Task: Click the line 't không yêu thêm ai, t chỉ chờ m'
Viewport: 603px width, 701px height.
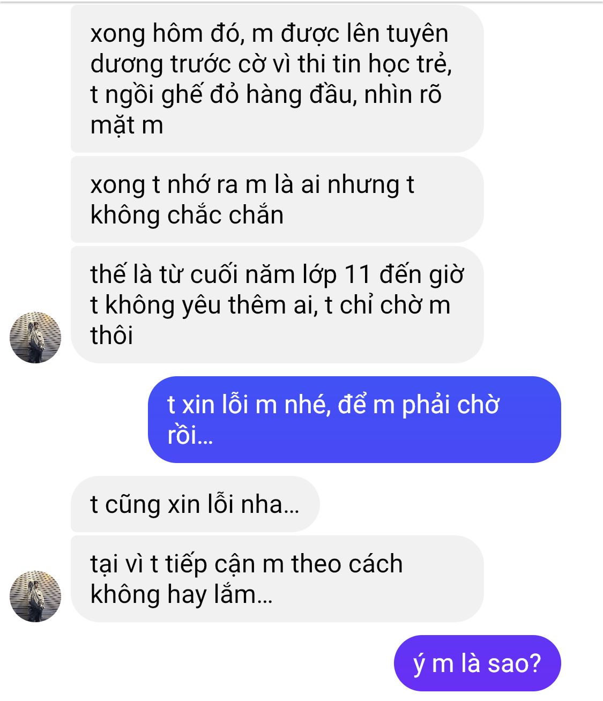Action: pyautogui.click(x=270, y=305)
